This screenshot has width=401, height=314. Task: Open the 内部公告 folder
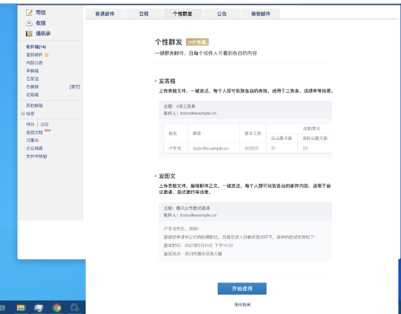click(x=34, y=63)
